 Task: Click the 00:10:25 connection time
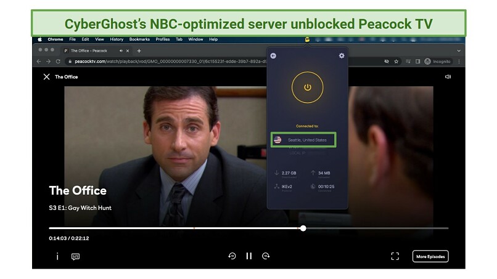[326, 187]
